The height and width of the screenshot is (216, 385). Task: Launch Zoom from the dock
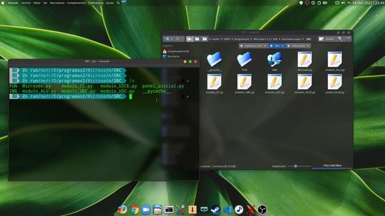146,209
